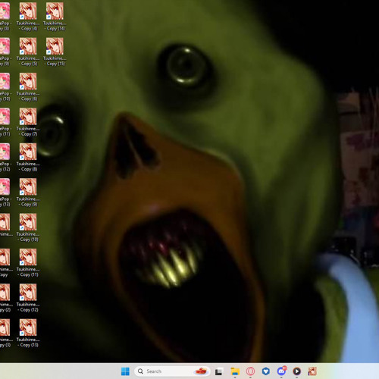Select the pink-haired icon ending Copy (10)
Image resolution: width=379 pixels, height=379 pixels.
tap(5, 87)
